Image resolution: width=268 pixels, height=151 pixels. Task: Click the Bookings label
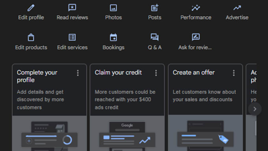coord(114,47)
